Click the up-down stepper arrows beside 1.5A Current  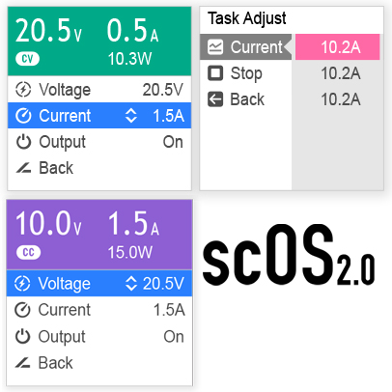point(131,116)
